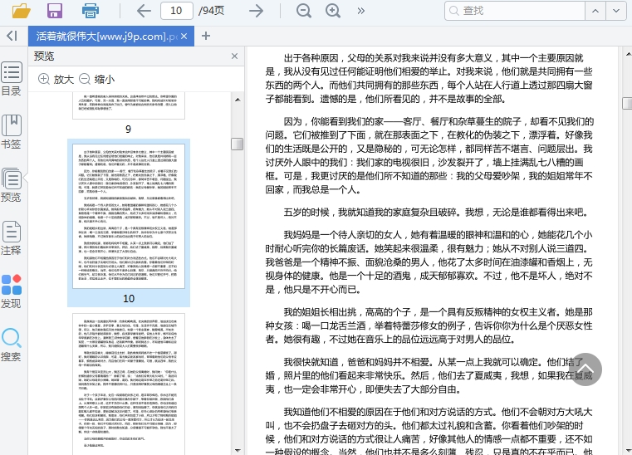Click the preview panel scrollbar thumb
Image resolution: width=632 pixels, height=455 pixels.
238,144
